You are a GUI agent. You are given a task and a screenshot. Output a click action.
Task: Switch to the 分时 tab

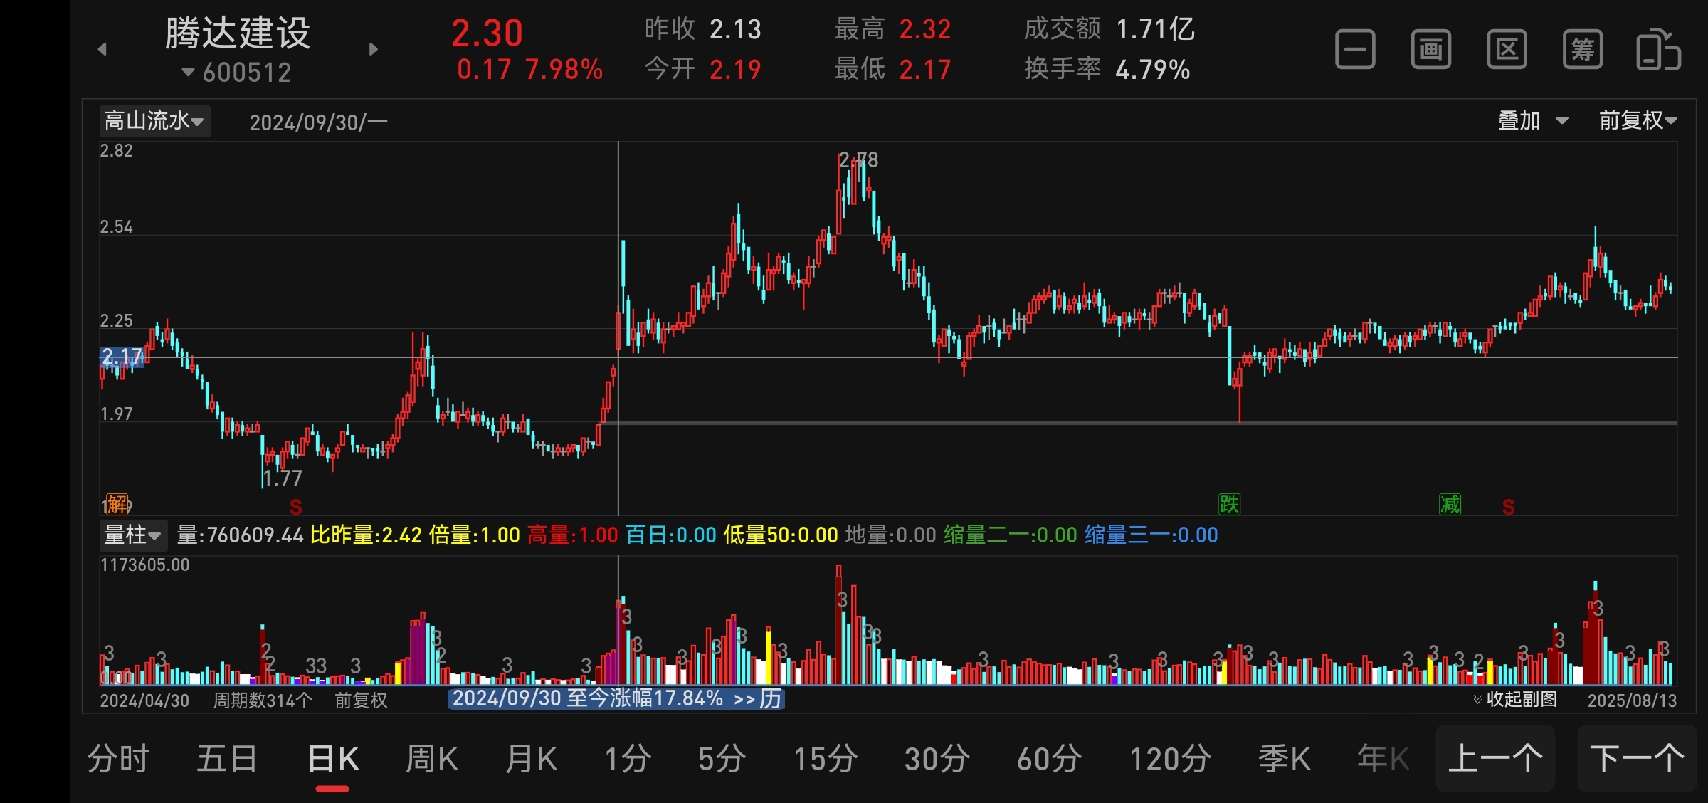coord(118,759)
